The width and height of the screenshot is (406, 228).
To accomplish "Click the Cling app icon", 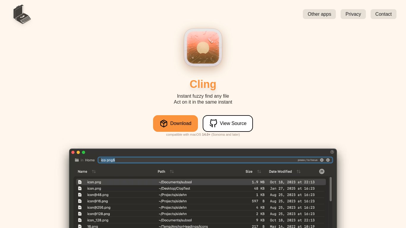I will click(203, 47).
